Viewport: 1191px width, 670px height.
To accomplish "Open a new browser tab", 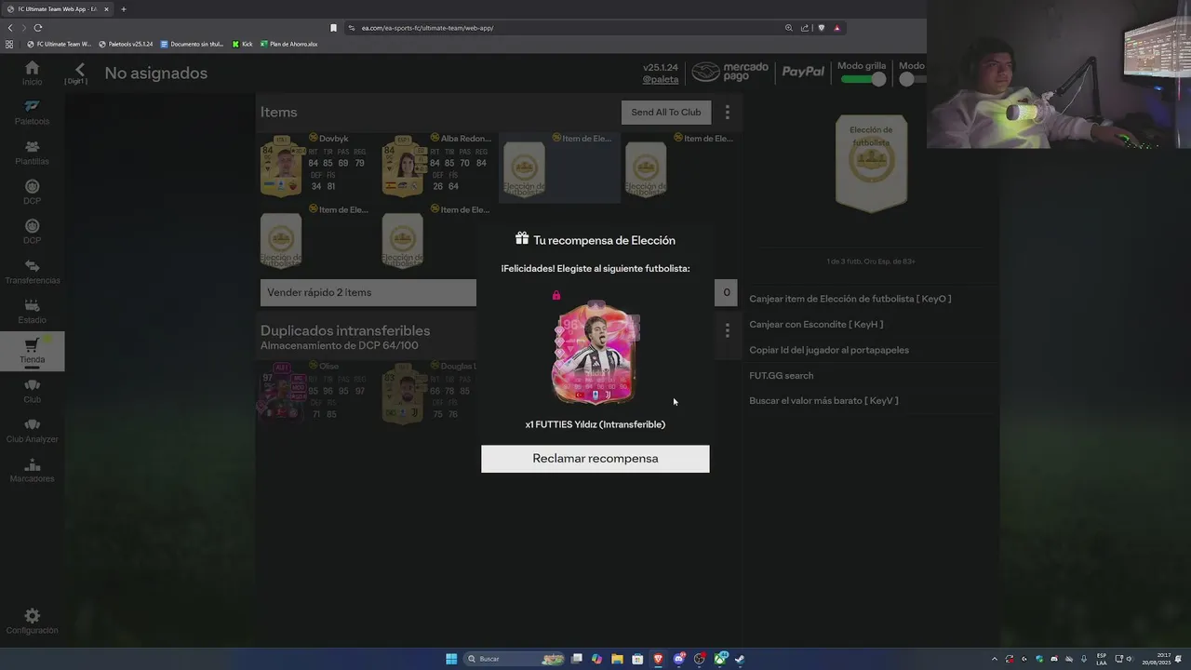I will point(123,9).
